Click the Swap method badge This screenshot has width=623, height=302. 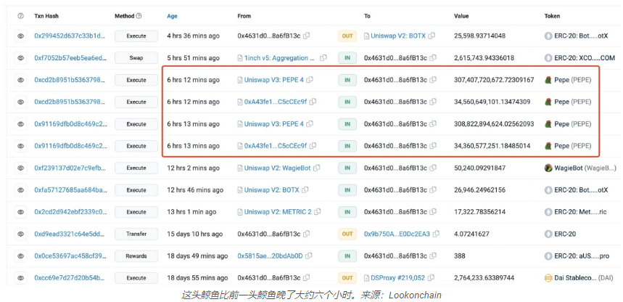[136, 58]
